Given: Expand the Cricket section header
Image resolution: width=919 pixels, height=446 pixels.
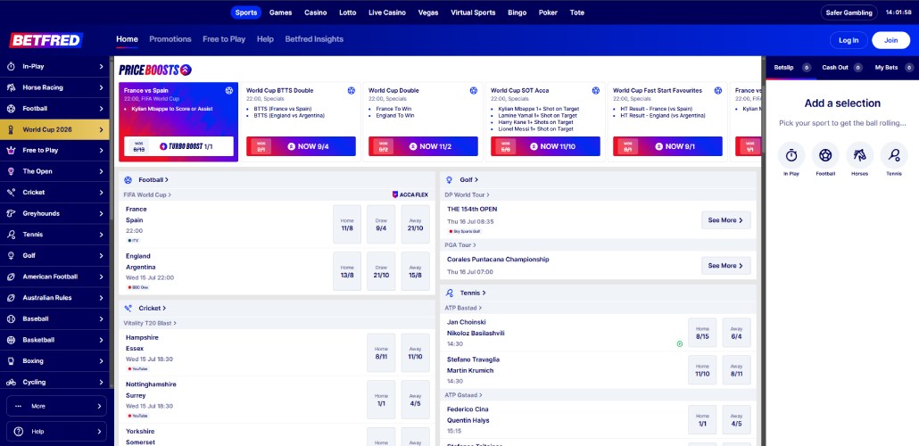Looking at the screenshot, I should click(153, 309).
